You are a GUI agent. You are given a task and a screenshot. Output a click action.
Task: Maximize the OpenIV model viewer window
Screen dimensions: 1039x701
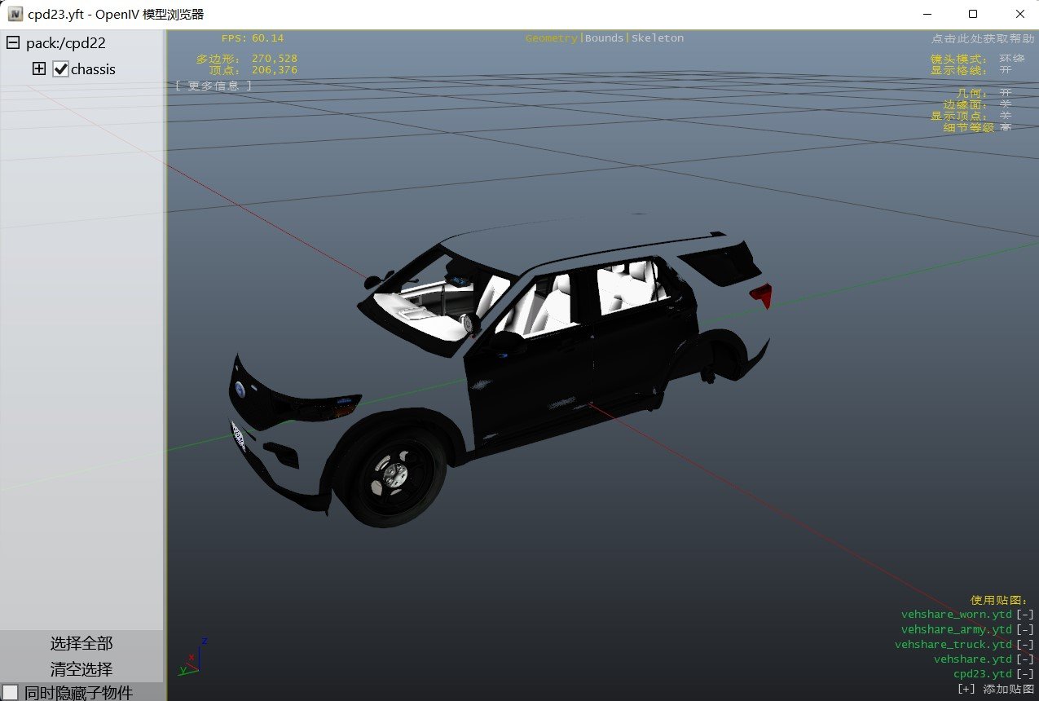[973, 14]
